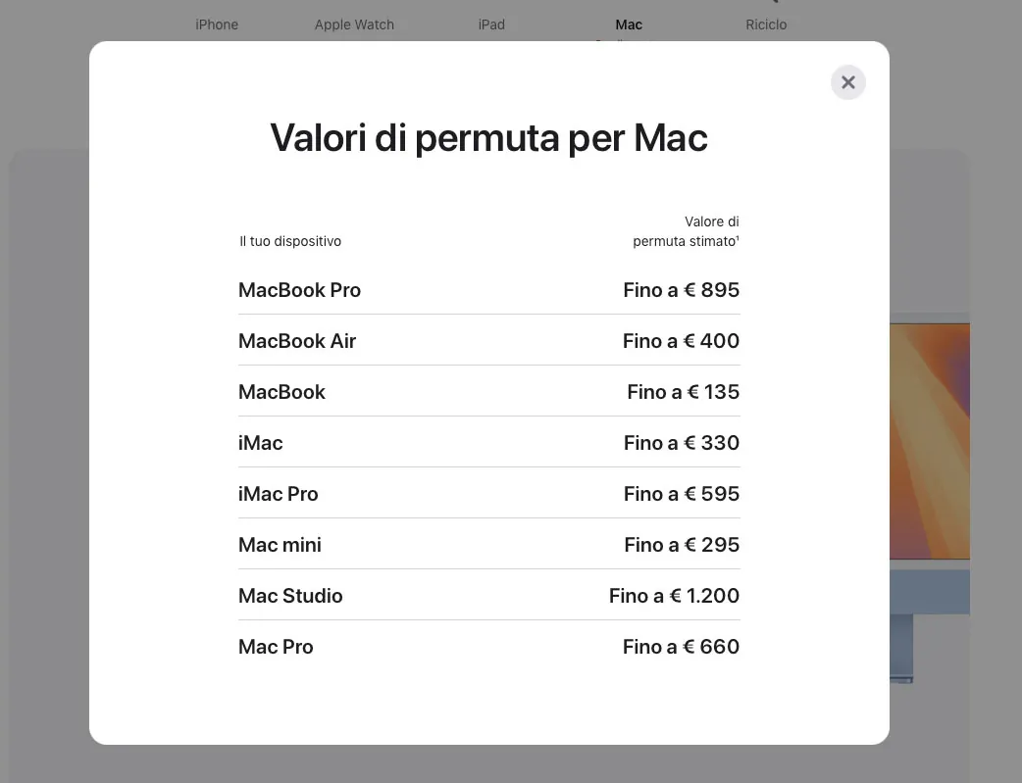
Task: Click the Mac display thumbnail behind the dialog
Action: (x=930, y=441)
